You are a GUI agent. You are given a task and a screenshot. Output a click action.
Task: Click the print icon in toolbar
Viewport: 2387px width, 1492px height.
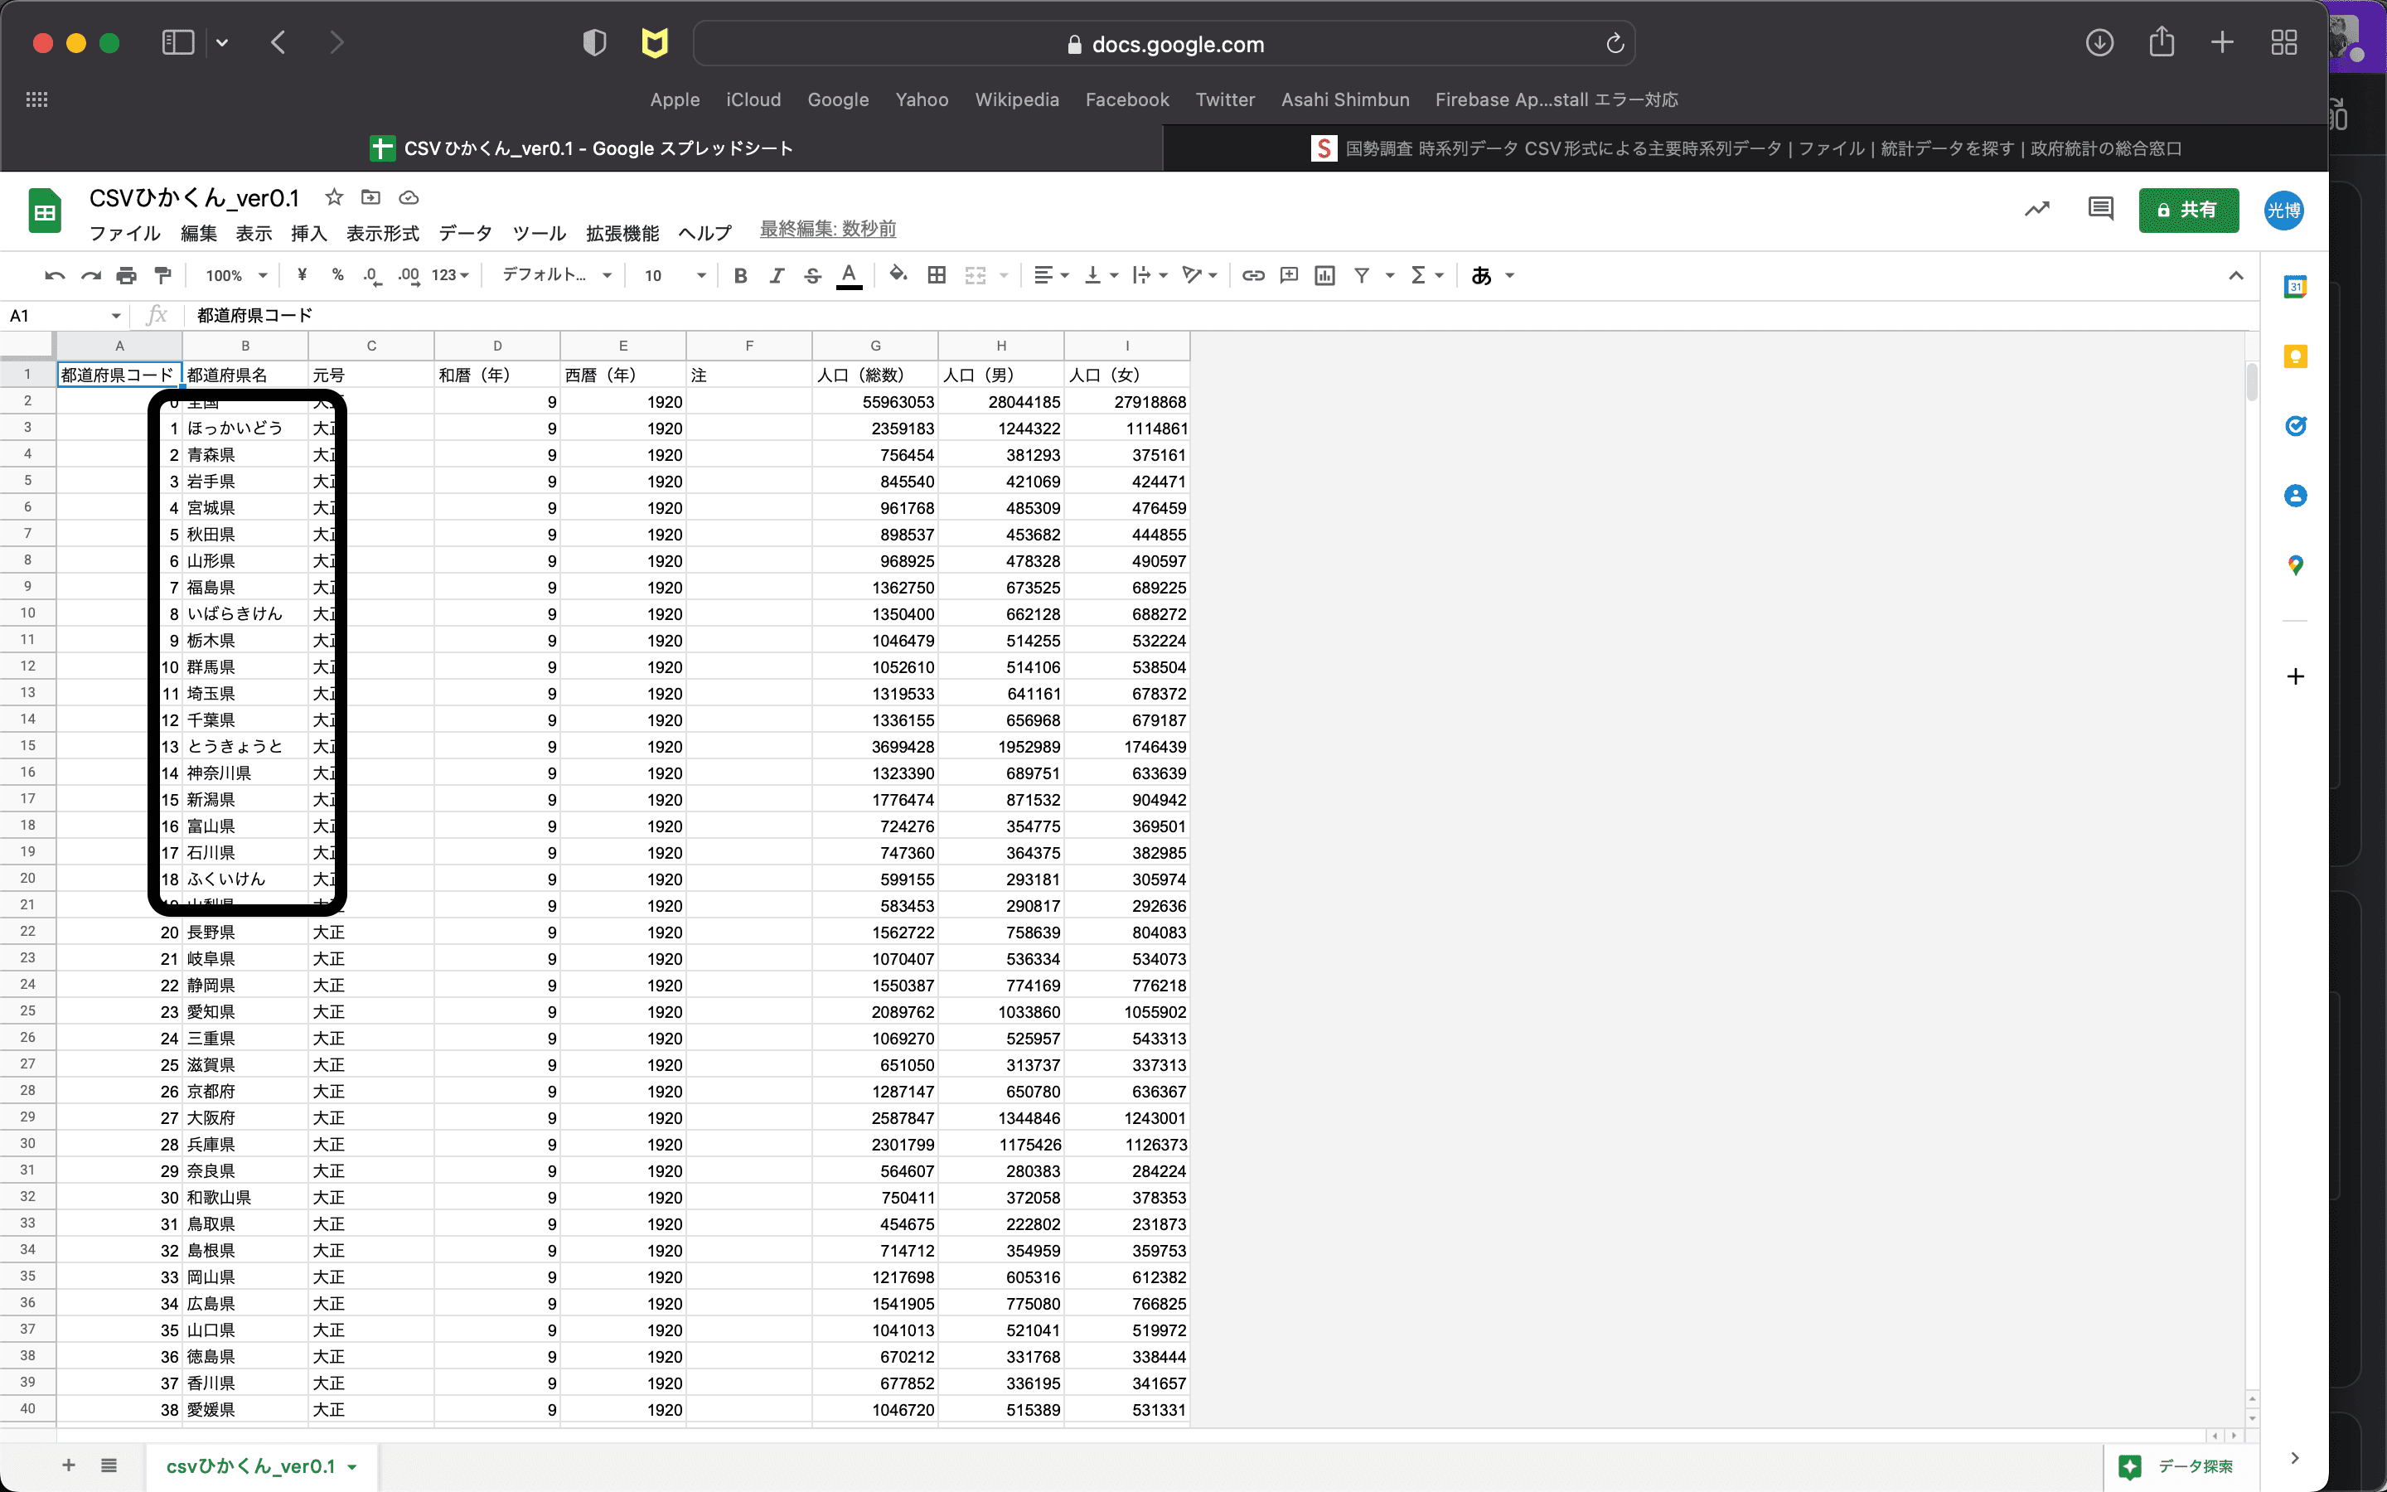pyautogui.click(x=126, y=275)
